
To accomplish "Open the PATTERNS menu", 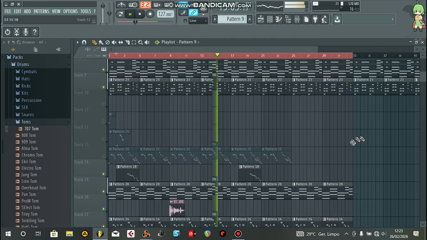I will 41,11.
